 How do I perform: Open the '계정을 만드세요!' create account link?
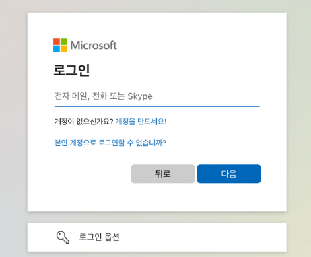141,122
